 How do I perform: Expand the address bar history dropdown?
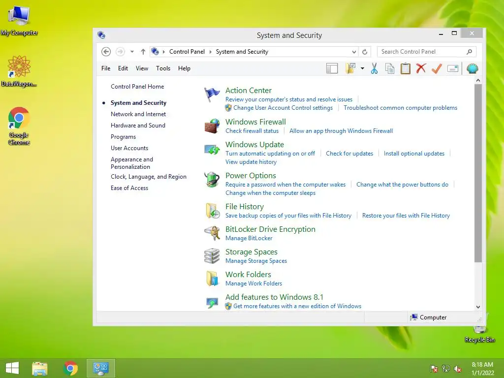(354, 52)
